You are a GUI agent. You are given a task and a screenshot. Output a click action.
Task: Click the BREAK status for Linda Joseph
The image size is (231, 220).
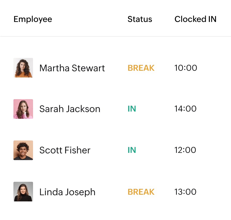(141, 192)
